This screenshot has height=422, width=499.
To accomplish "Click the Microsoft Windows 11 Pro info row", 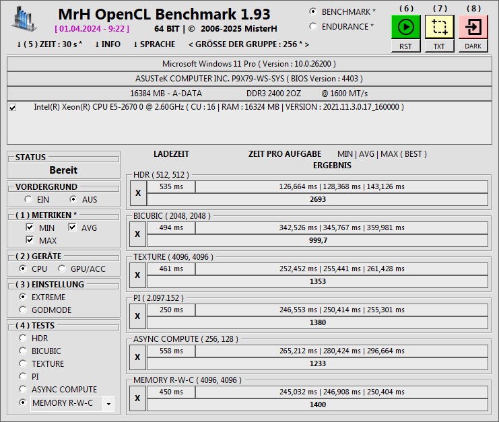I will pyautogui.click(x=249, y=64).
